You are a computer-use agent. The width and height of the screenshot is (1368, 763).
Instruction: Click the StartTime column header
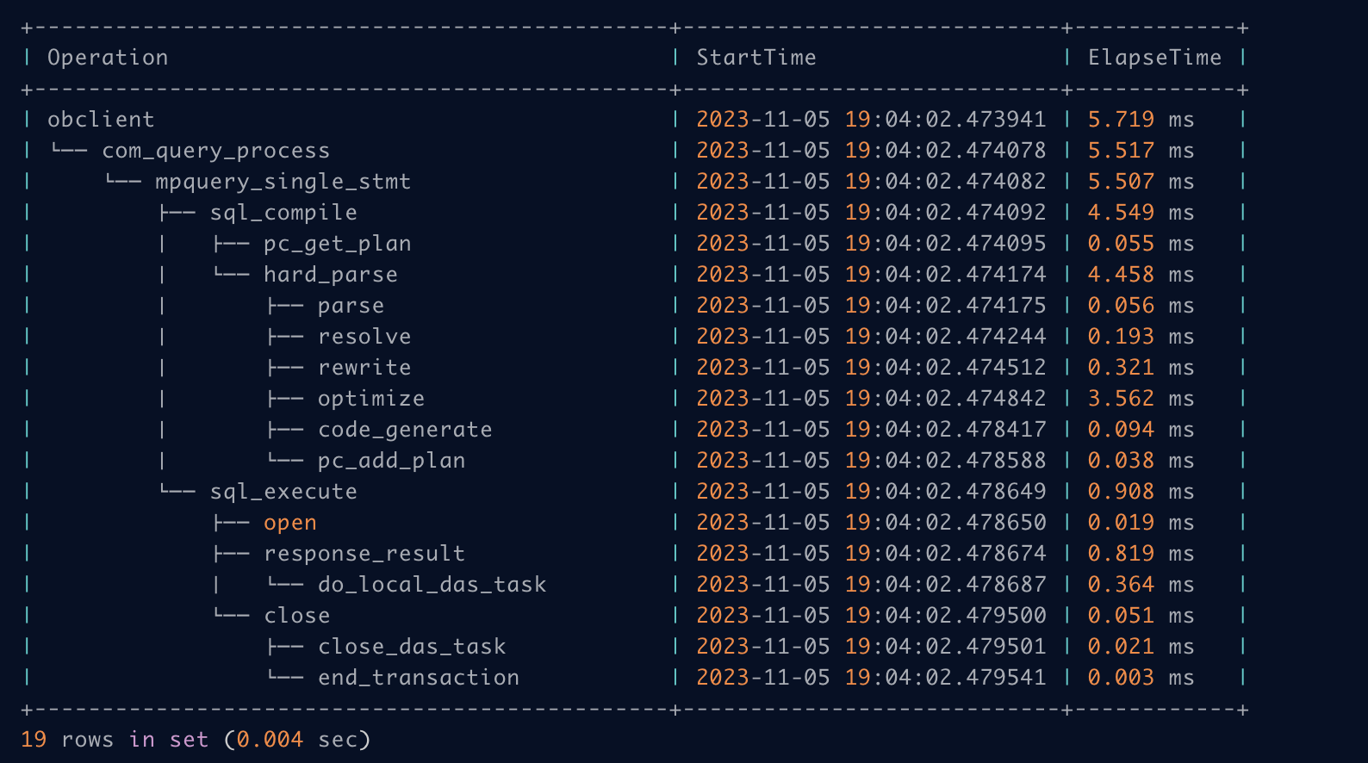tap(756, 58)
